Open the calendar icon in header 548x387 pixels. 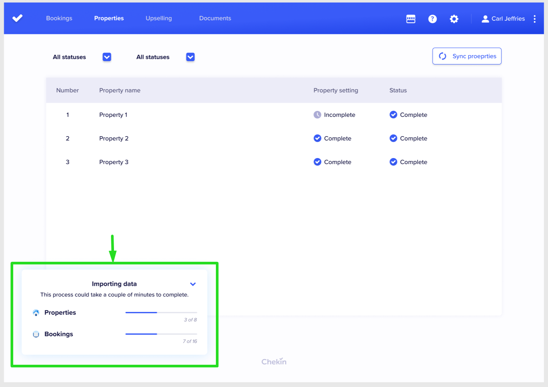point(411,19)
